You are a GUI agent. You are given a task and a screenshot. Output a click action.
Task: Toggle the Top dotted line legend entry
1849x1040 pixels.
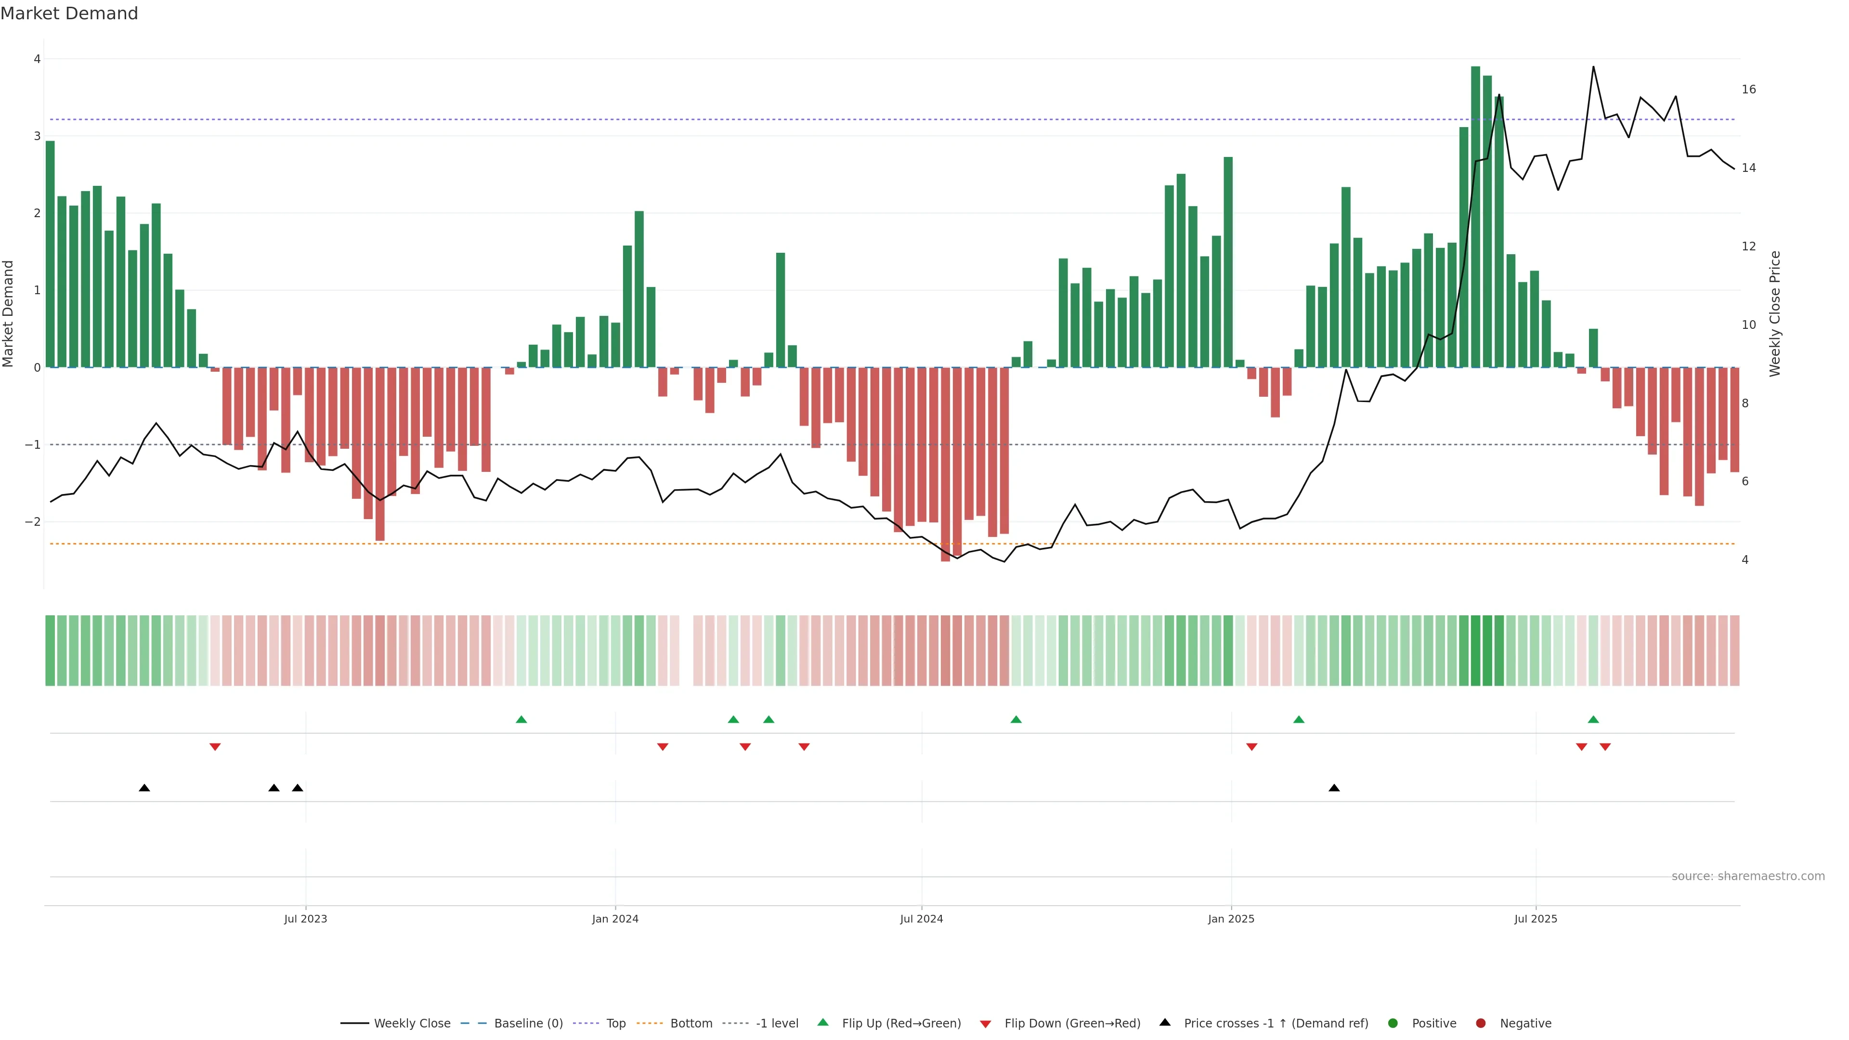615,1024
